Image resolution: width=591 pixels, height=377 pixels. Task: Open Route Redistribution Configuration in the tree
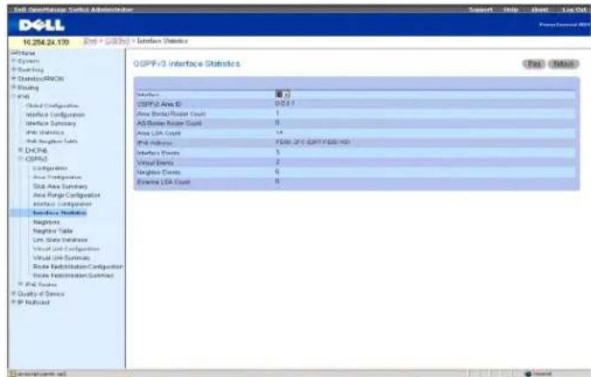78,267
